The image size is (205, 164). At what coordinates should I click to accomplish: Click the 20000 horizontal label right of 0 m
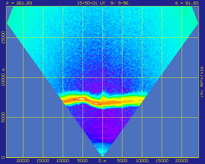[182, 161]
